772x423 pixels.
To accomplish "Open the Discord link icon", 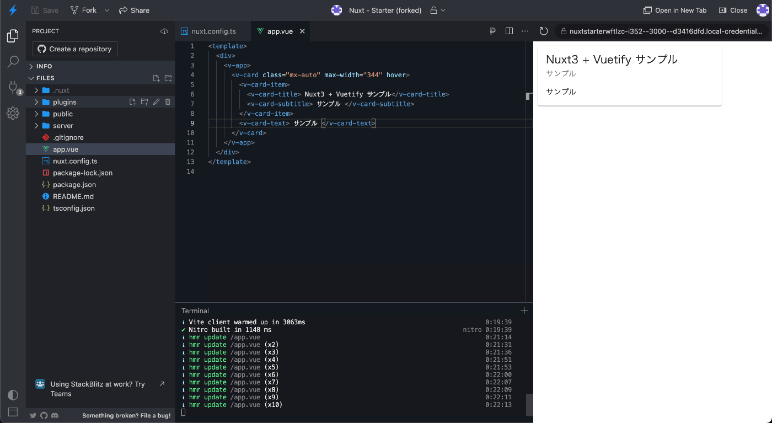I will pyautogui.click(x=55, y=415).
